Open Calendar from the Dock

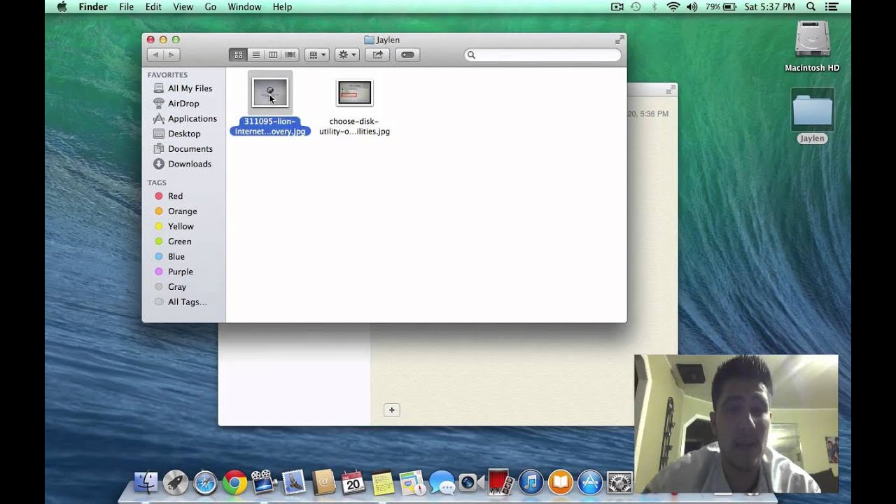pyautogui.click(x=353, y=482)
